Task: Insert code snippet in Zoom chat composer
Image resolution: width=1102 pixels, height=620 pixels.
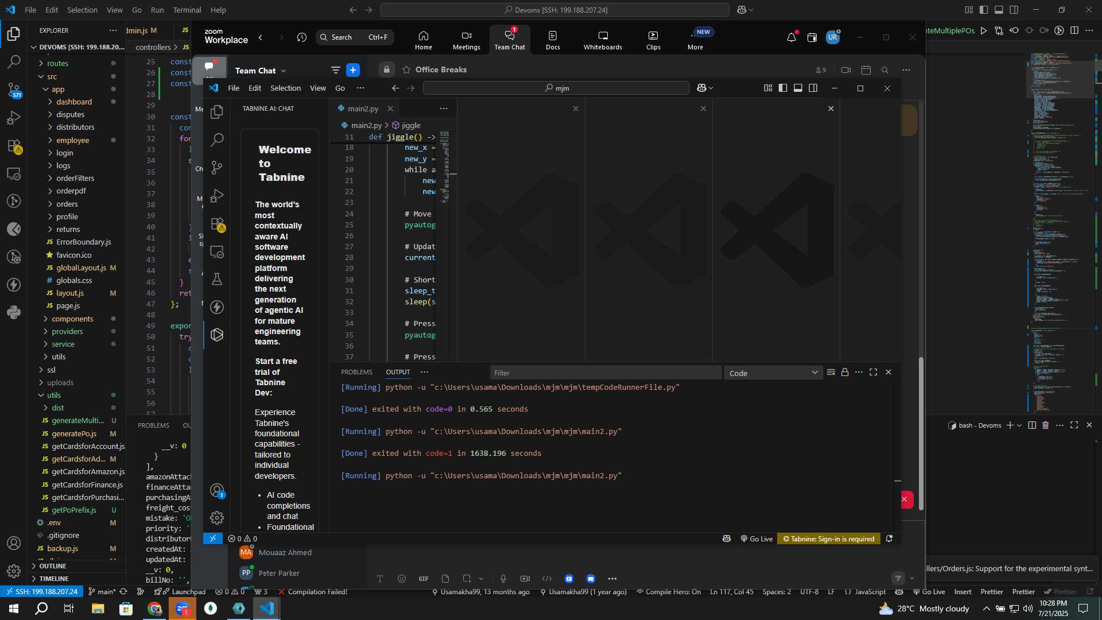Action: [547, 579]
